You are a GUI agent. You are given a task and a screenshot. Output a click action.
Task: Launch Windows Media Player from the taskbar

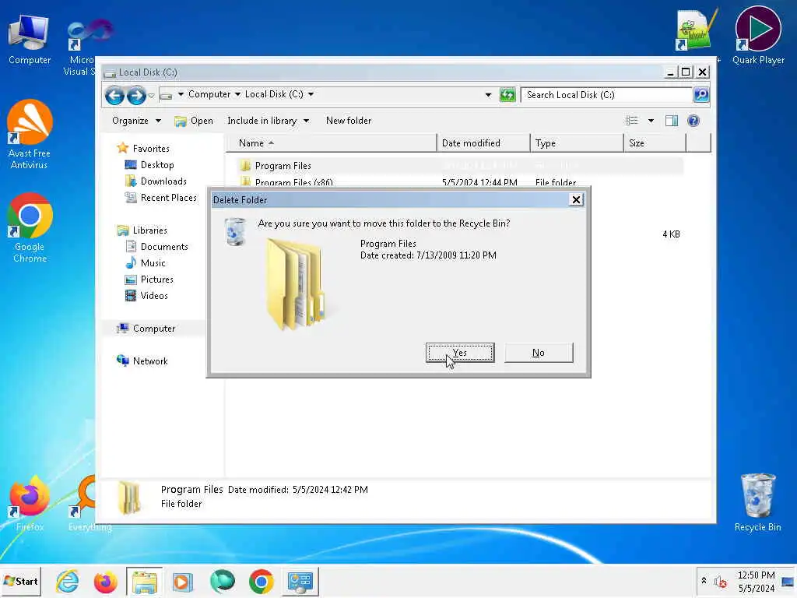tap(182, 581)
